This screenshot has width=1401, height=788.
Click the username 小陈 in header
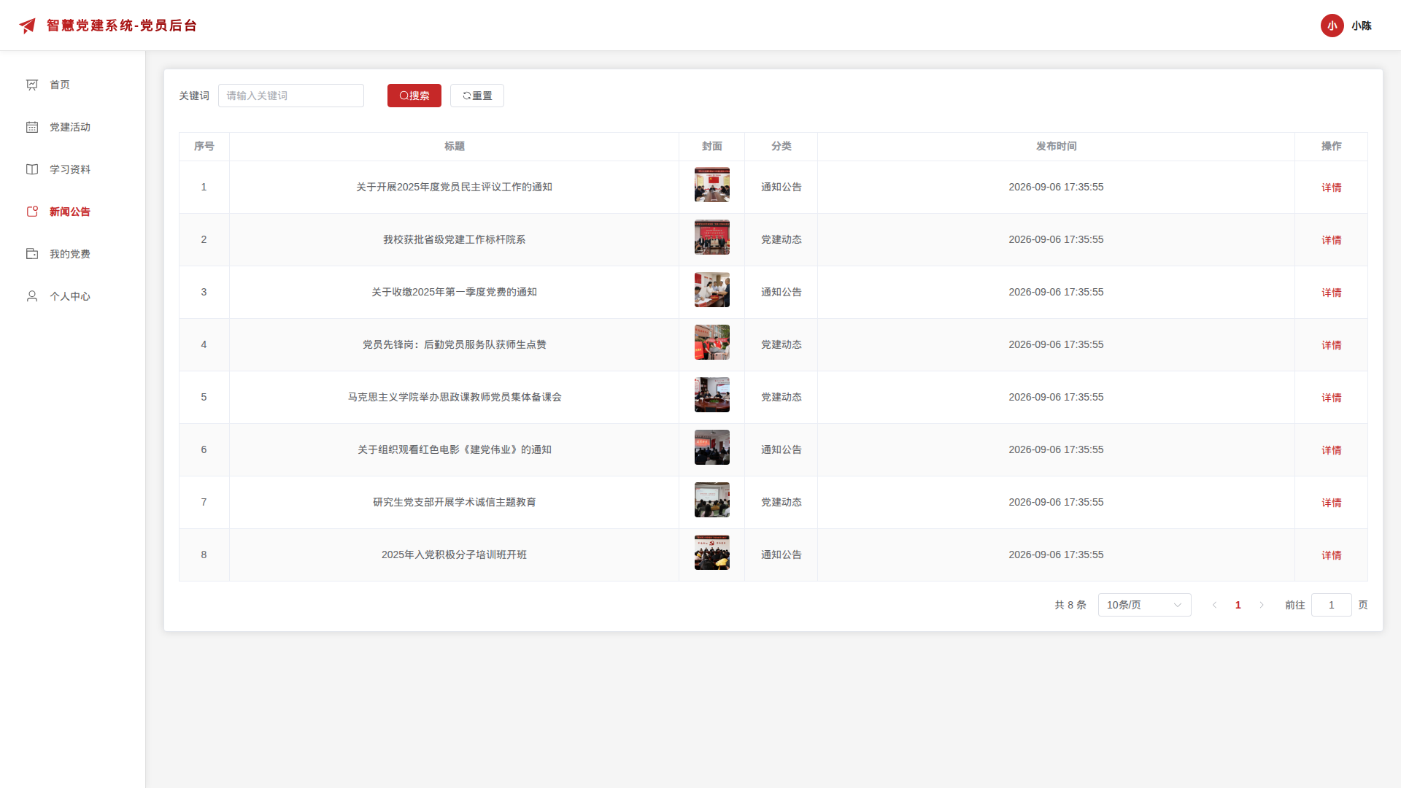[x=1362, y=26]
